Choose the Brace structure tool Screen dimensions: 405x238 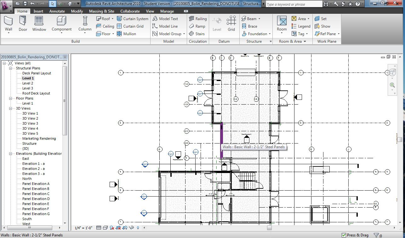click(249, 26)
